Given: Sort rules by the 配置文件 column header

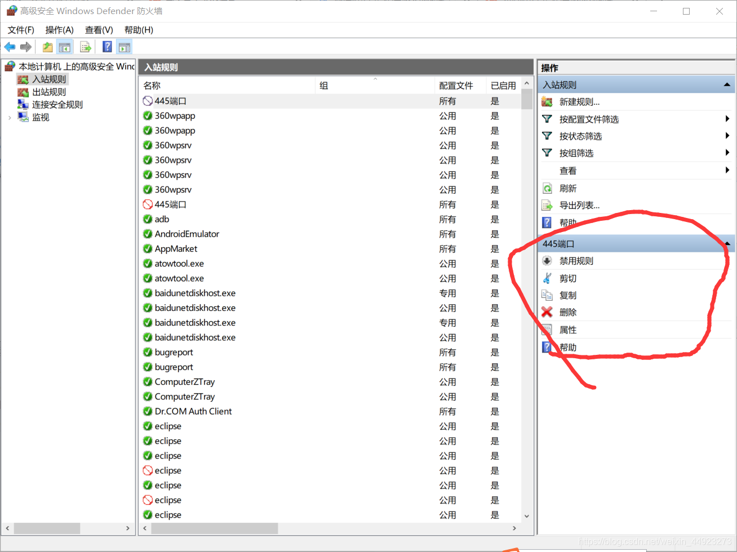Looking at the screenshot, I should coord(460,85).
